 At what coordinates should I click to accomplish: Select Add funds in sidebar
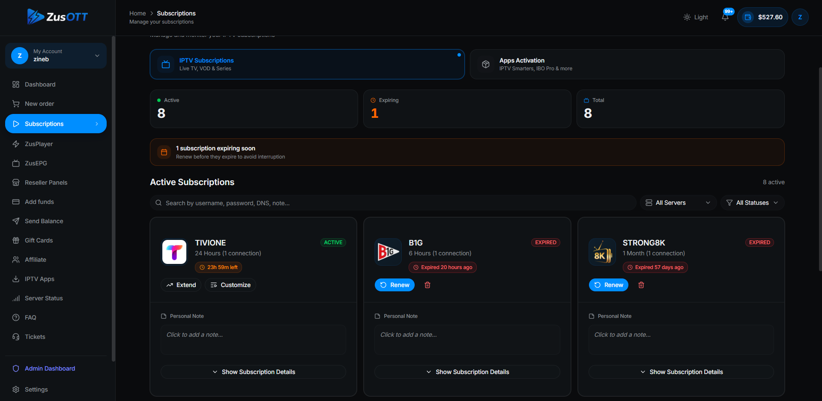point(56,202)
